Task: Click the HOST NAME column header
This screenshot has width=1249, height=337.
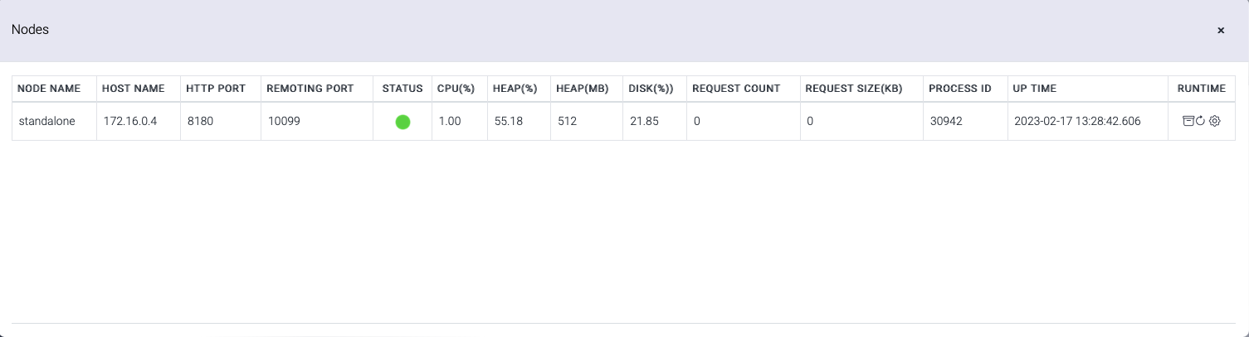Action: point(134,89)
